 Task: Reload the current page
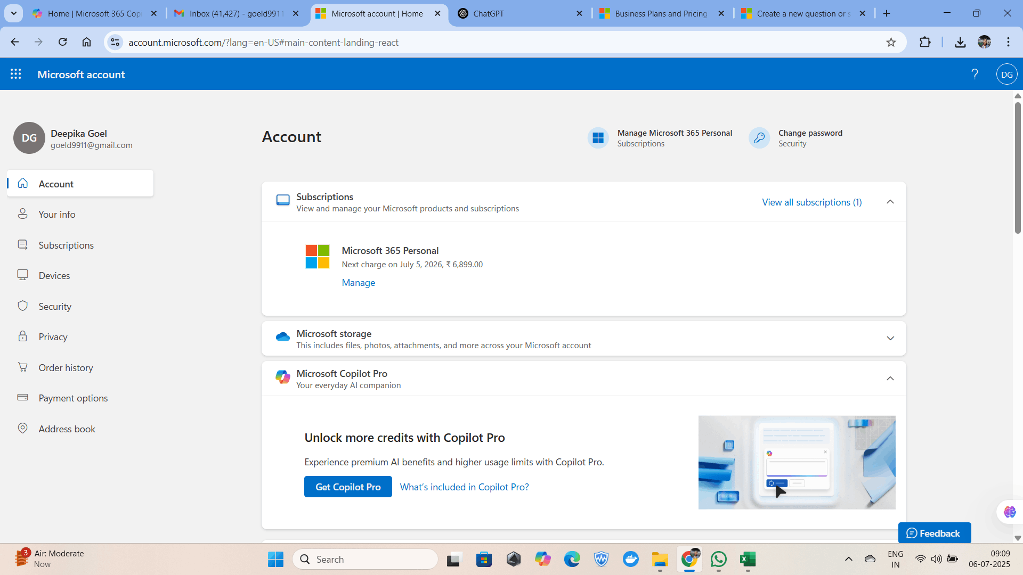coord(62,42)
